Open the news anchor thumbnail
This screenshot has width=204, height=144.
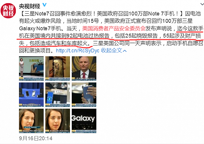(31, 68)
